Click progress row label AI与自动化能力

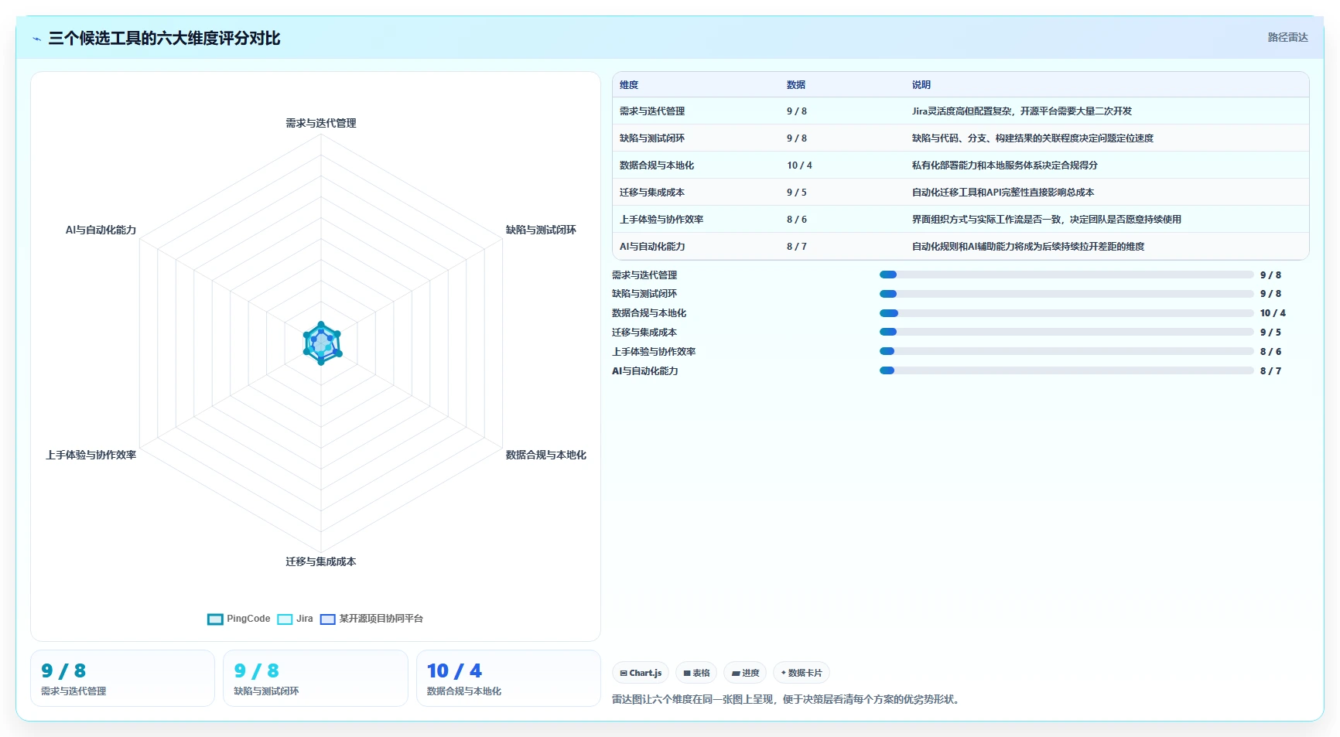coord(645,371)
